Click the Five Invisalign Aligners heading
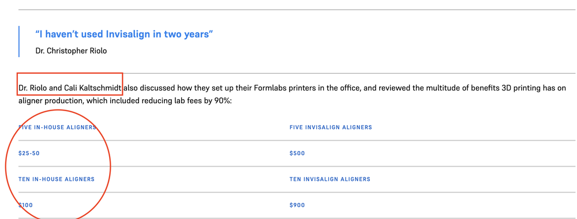 pyautogui.click(x=331, y=127)
